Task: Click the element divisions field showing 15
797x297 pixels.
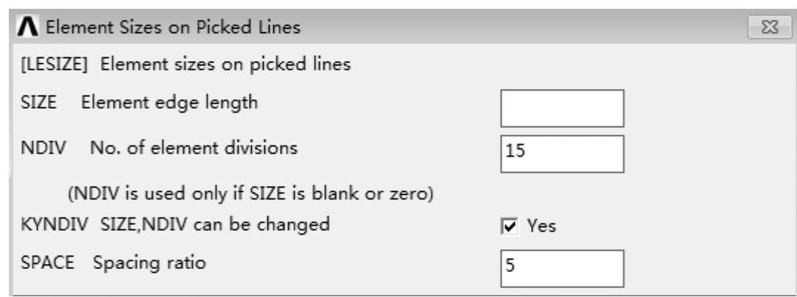Action: (562, 154)
